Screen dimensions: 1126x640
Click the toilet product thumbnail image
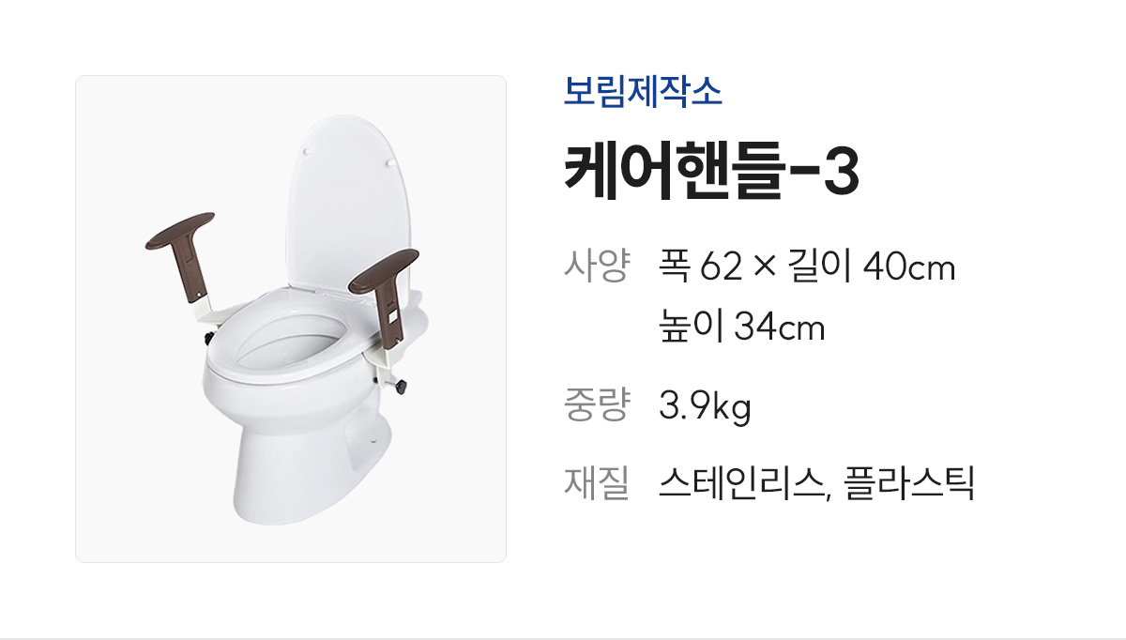(x=291, y=319)
